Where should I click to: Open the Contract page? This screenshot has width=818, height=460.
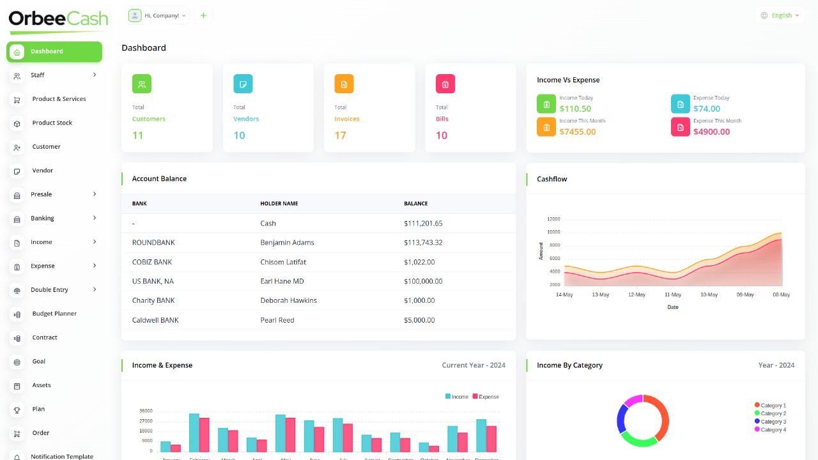tap(44, 337)
